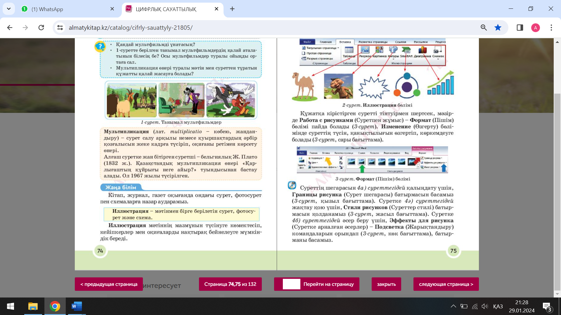561x315 pixels.
Task: Open Word from the taskbar
Action: pos(77,306)
